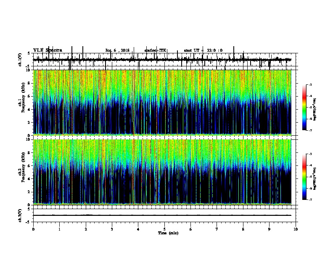Click the ch.1 spectrogram colorbar
The height and width of the screenshot is (257, 333).
click(x=304, y=108)
